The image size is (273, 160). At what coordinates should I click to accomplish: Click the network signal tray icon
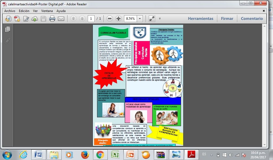[237, 155]
